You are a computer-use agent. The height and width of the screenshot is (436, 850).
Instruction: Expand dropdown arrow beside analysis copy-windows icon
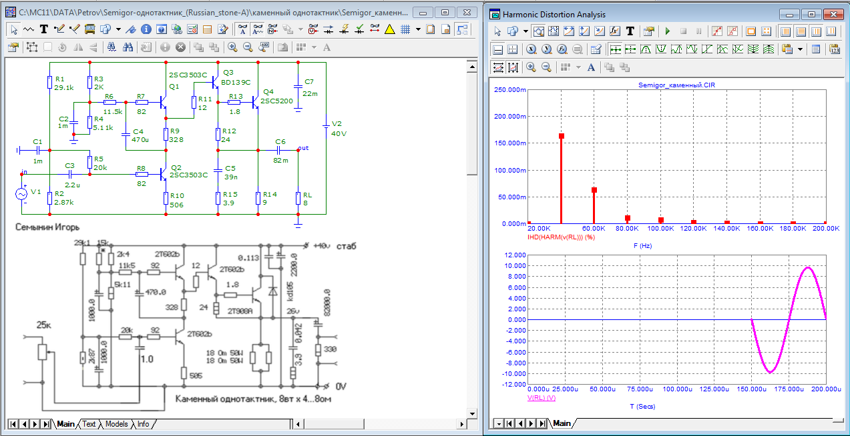(x=525, y=31)
